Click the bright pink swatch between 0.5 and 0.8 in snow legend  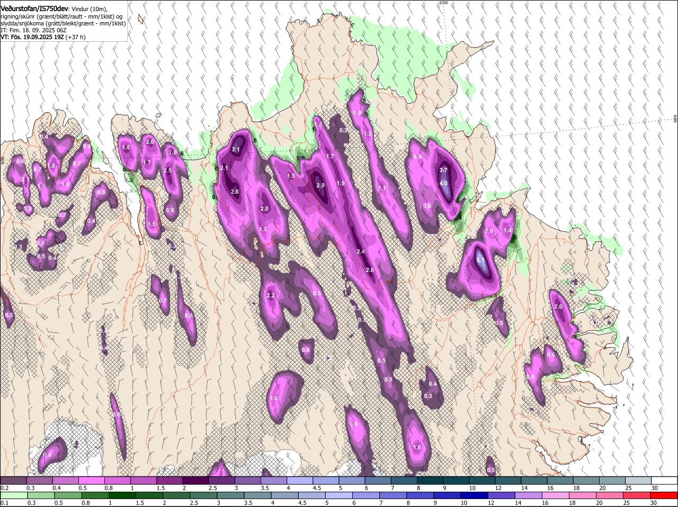pos(91,481)
